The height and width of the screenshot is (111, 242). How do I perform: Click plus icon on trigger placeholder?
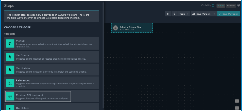point(116,28)
